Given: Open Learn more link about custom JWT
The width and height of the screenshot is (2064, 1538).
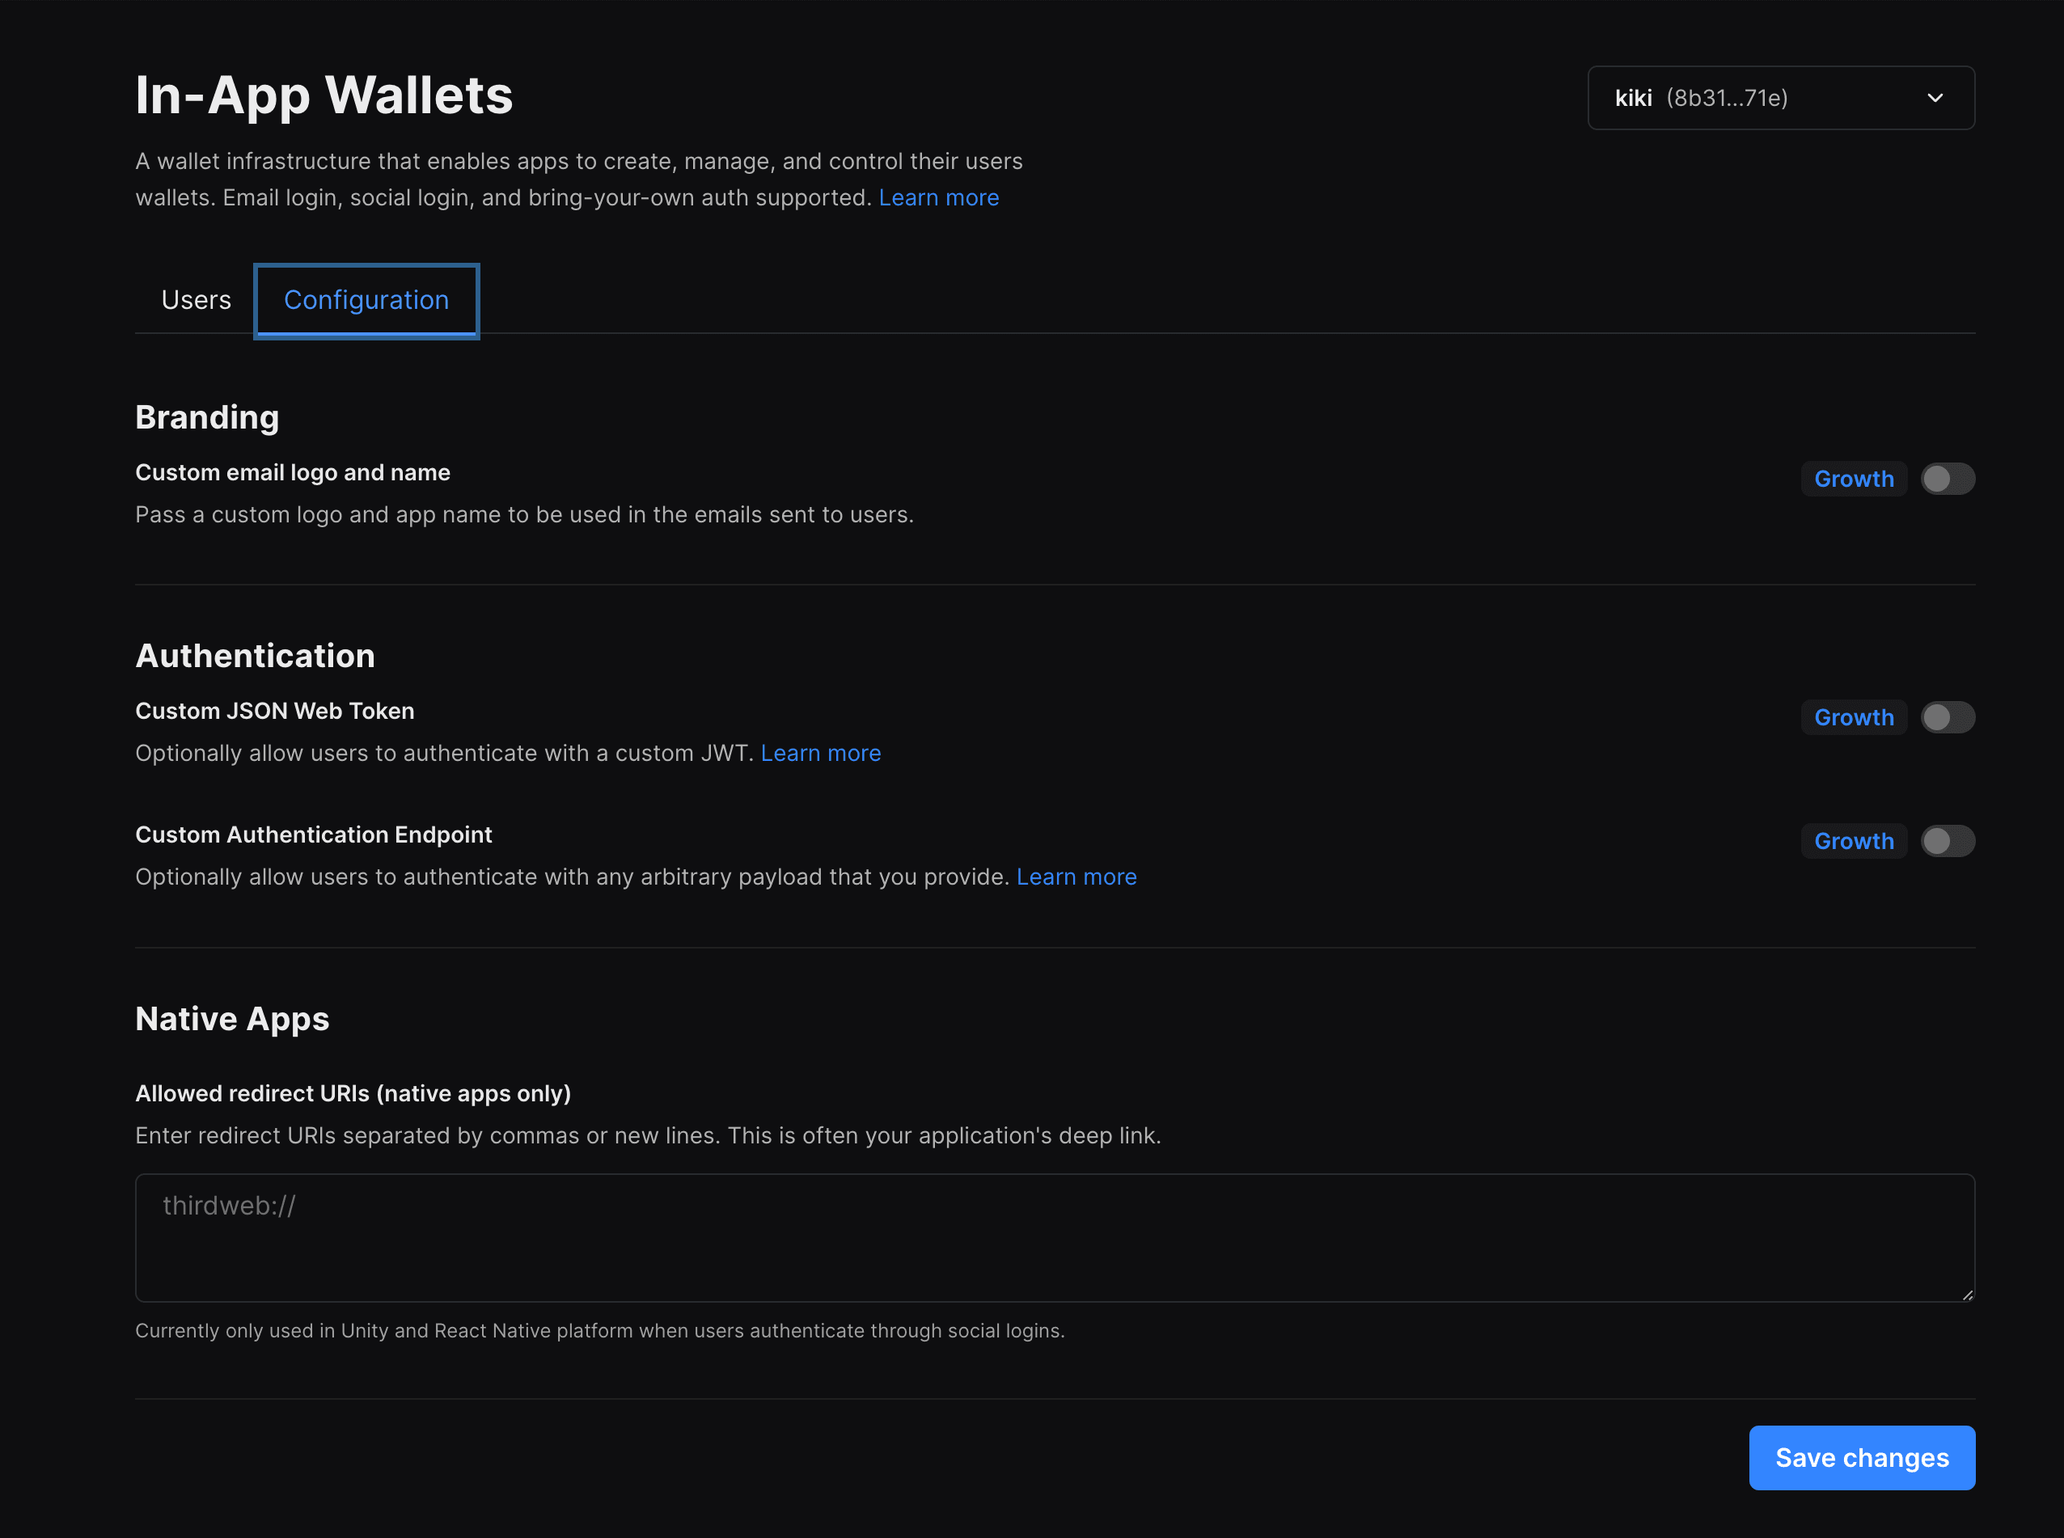Looking at the screenshot, I should click(819, 752).
